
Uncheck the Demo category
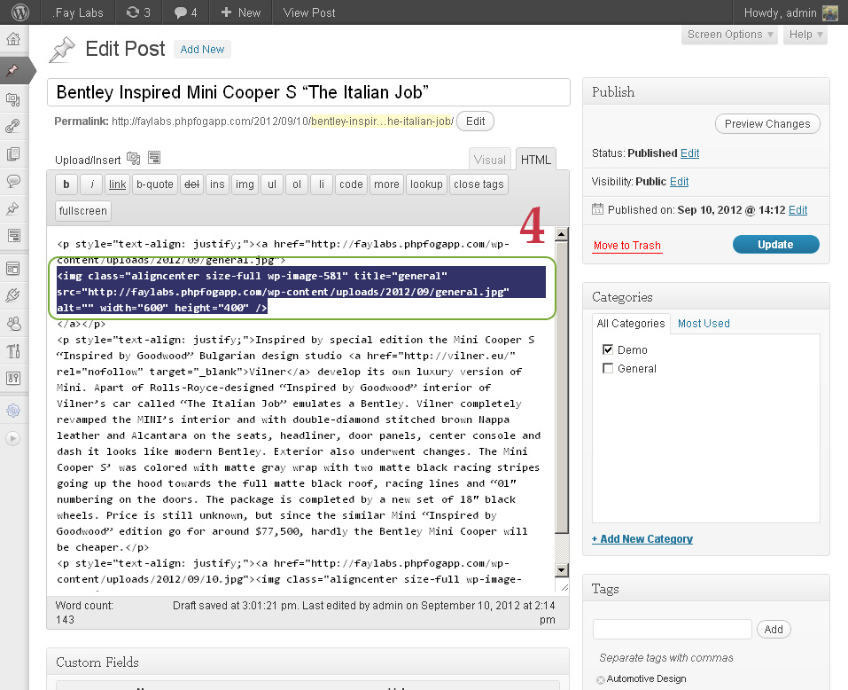(608, 349)
